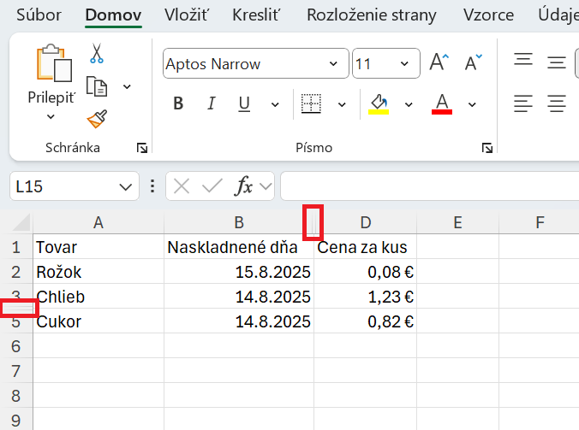The image size is (579, 430).
Task: Open the Súbor menu tab
Action: (x=39, y=15)
